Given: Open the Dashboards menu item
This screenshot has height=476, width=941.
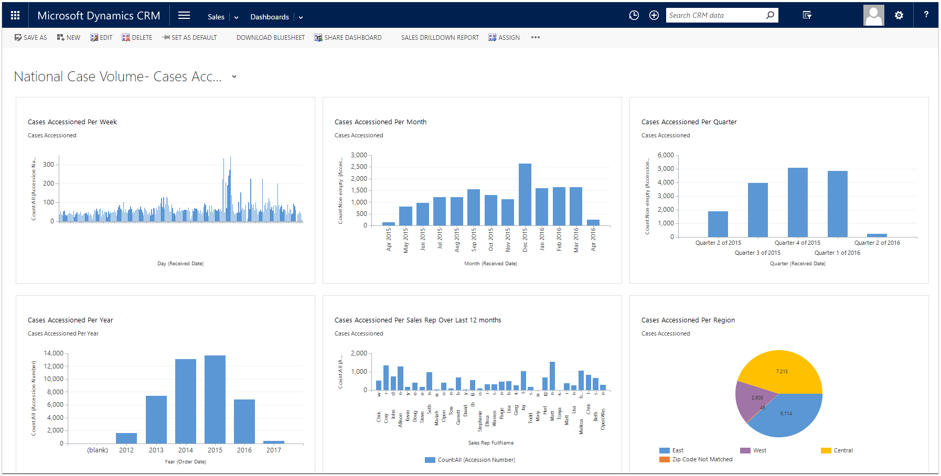Looking at the screenshot, I should (270, 17).
